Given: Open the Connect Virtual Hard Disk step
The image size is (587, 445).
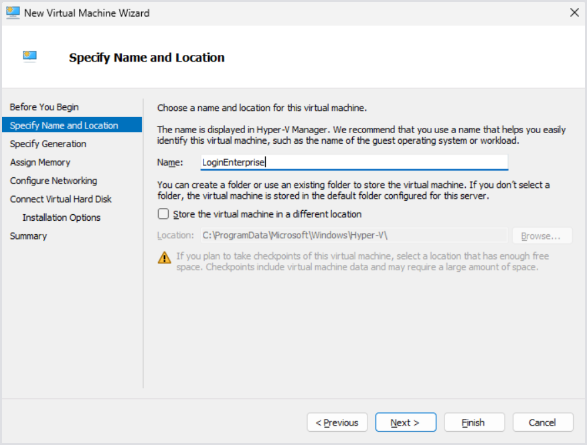Looking at the screenshot, I should point(61,199).
